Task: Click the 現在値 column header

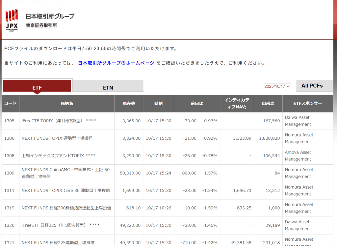Action: click(x=129, y=103)
